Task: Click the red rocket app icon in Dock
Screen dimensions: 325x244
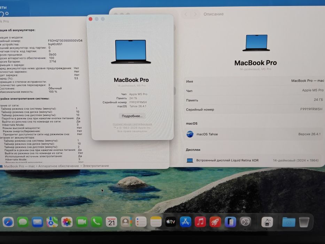Action: click(215, 222)
